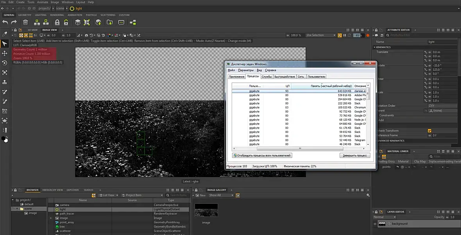Switch to the Hierarchy View tab
The width and height of the screenshot is (461, 235).
pyautogui.click(x=53, y=190)
